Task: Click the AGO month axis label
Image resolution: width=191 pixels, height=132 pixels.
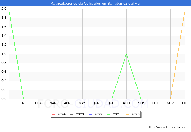Action: (126, 103)
